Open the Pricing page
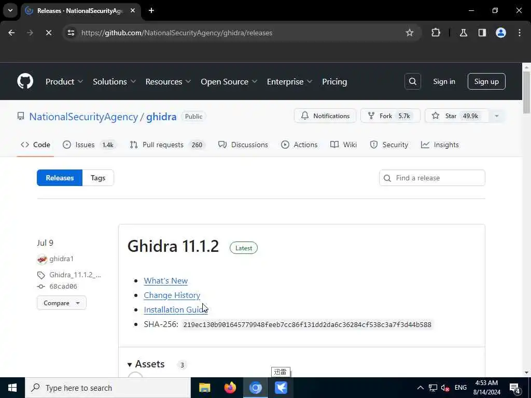 pyautogui.click(x=334, y=81)
